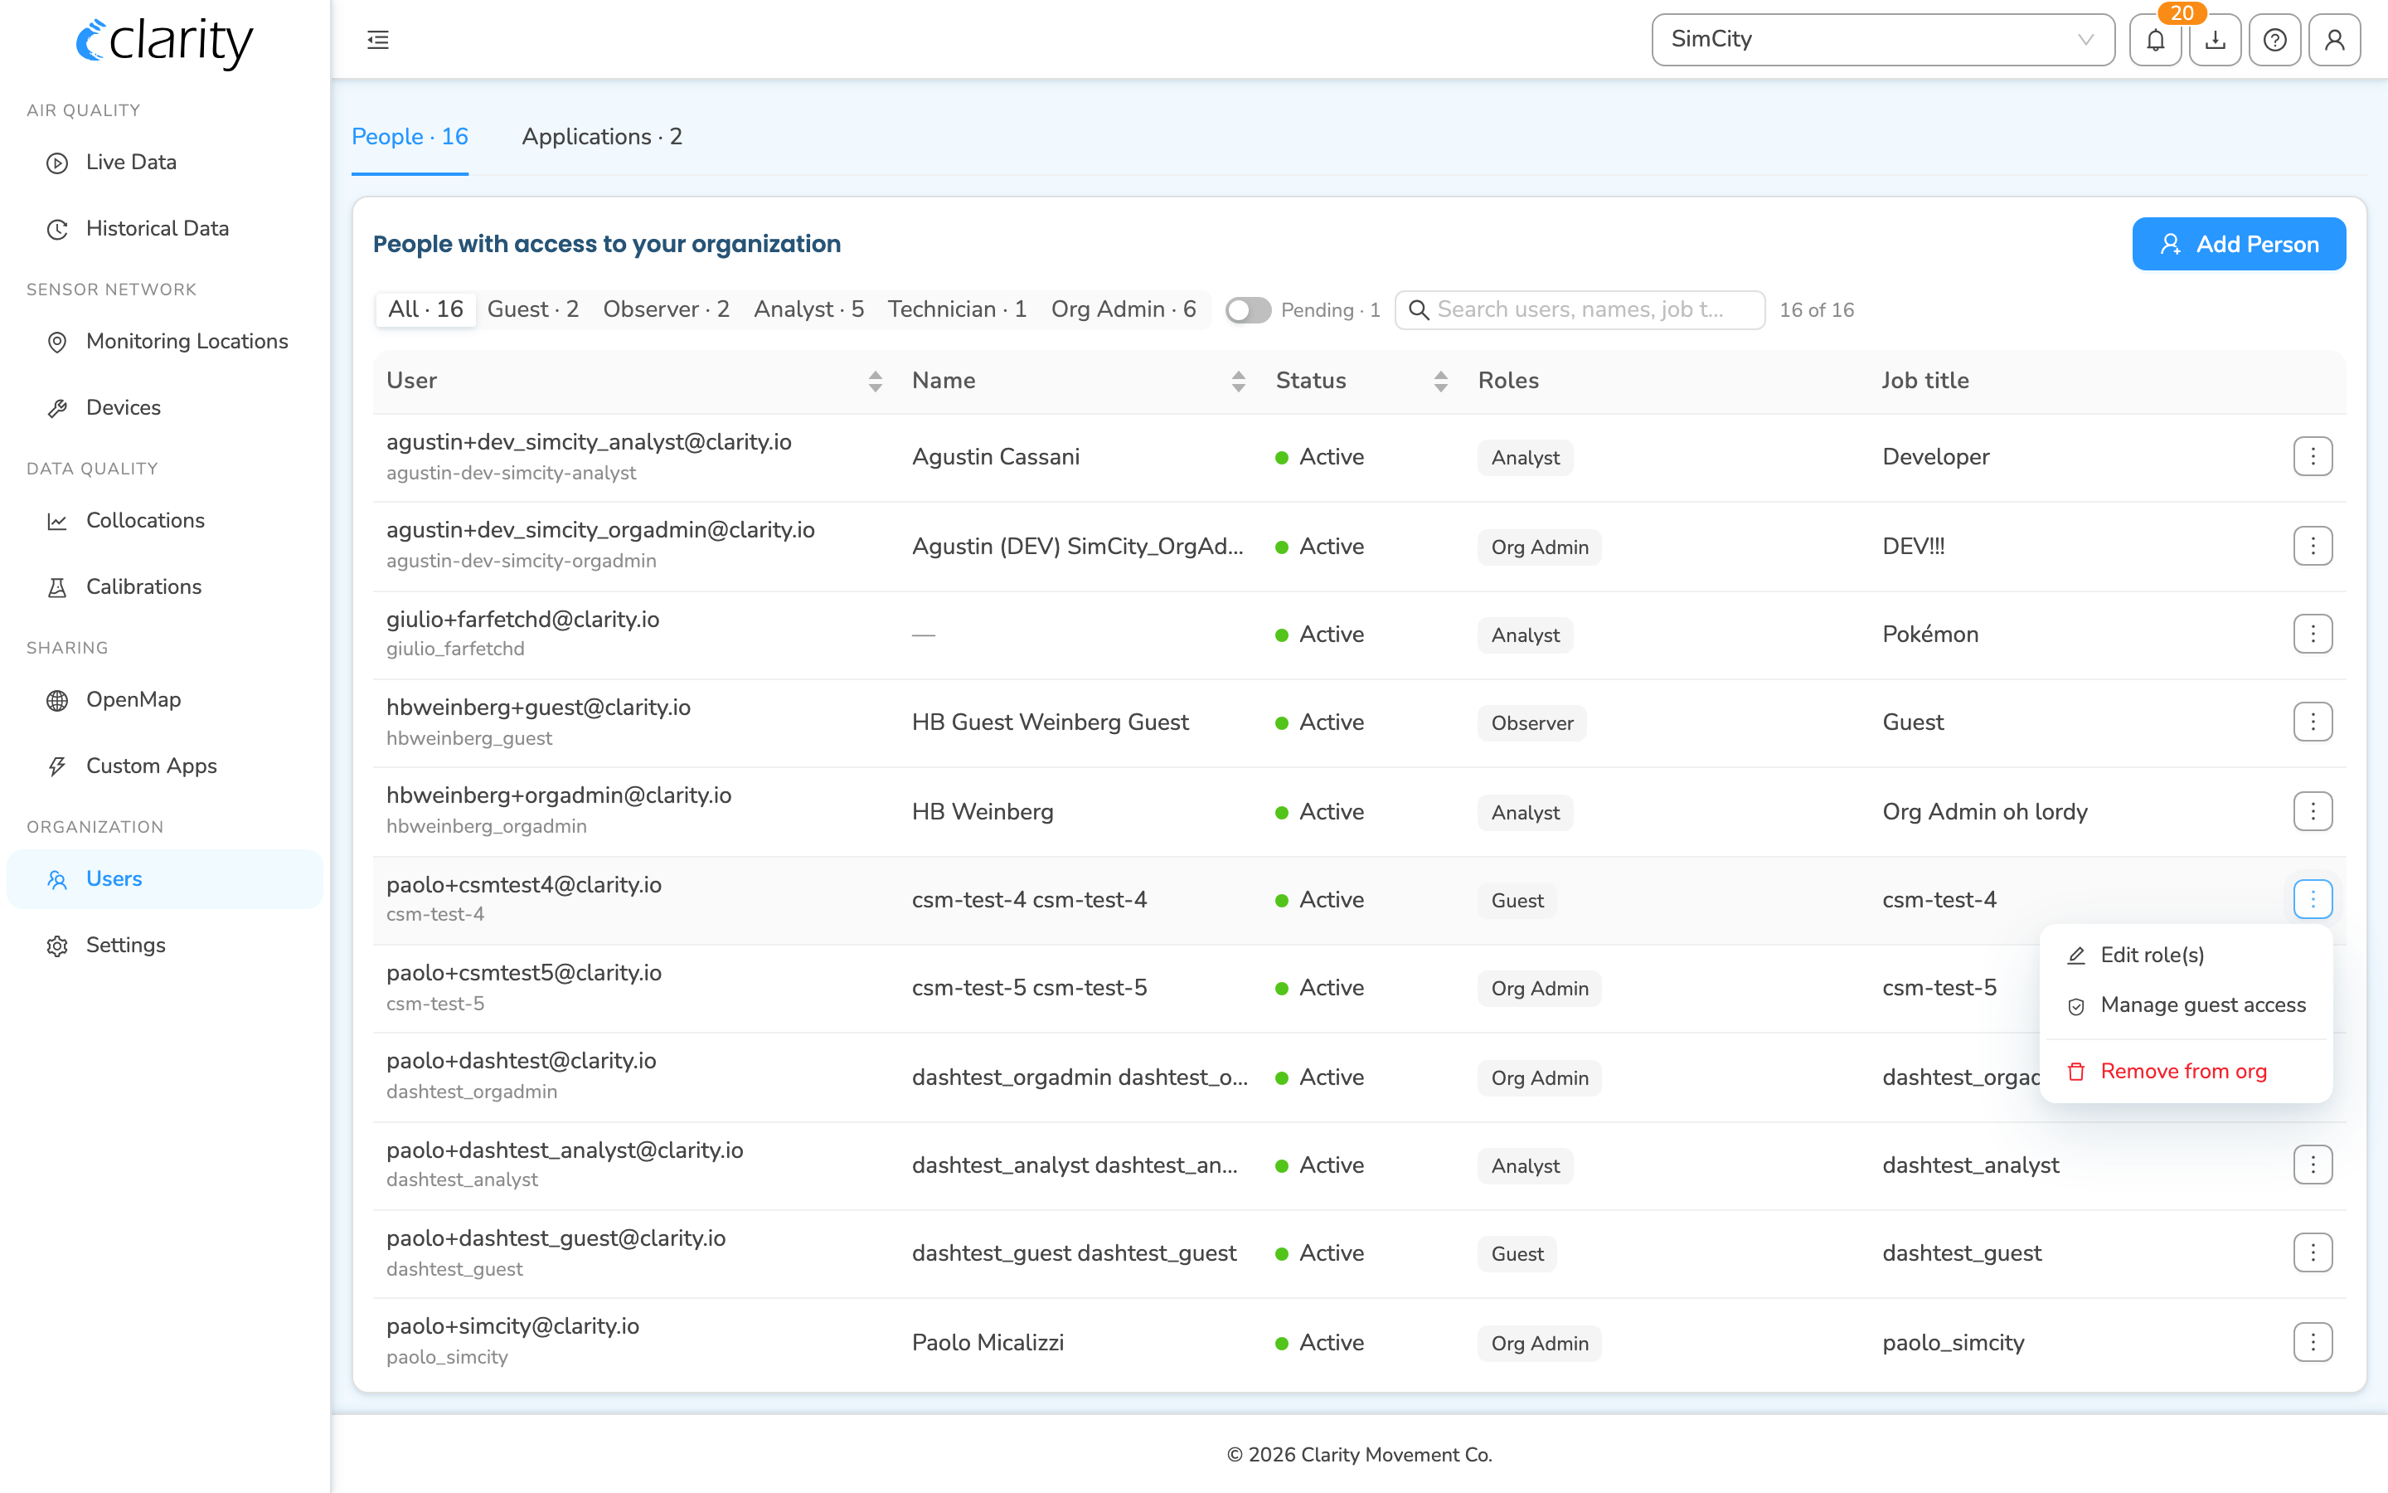
Task: Toggle the Pending users switch
Action: 1247,310
